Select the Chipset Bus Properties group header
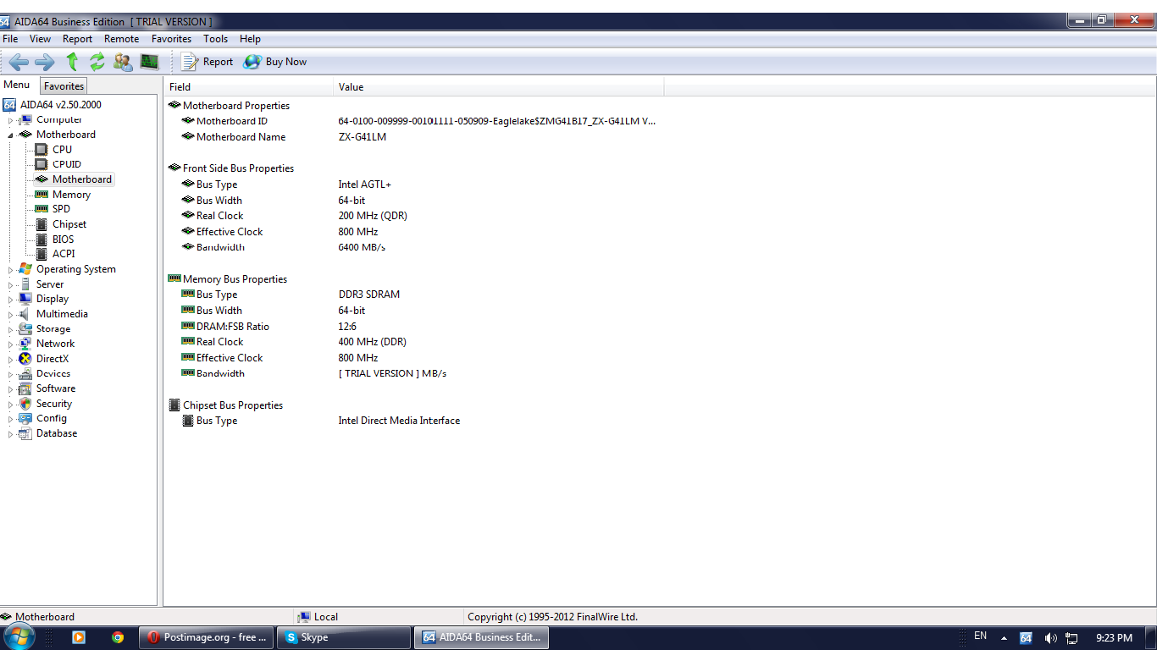This screenshot has width=1157, height=650. (x=233, y=405)
